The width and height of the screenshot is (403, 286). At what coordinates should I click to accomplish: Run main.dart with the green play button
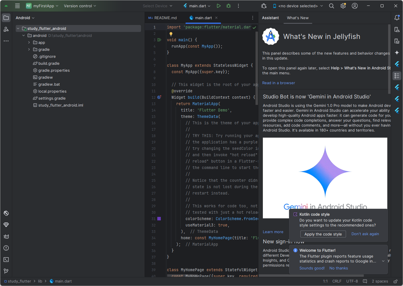tap(219, 6)
